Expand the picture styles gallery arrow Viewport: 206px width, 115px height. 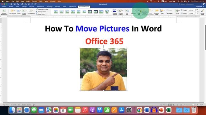click(111, 12)
